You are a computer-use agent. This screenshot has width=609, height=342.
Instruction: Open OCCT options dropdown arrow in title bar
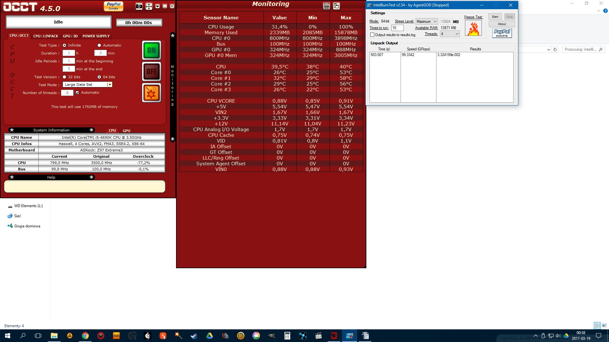coord(157,6)
